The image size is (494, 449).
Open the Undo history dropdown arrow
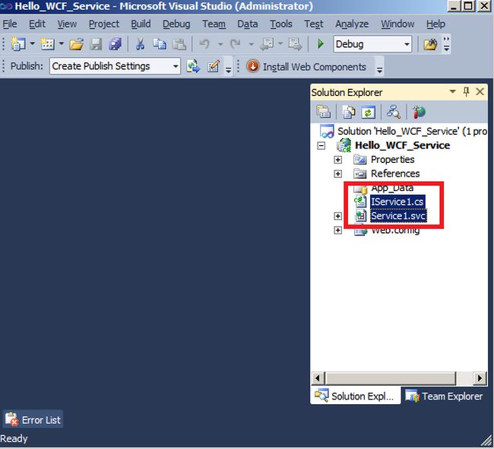pos(220,44)
